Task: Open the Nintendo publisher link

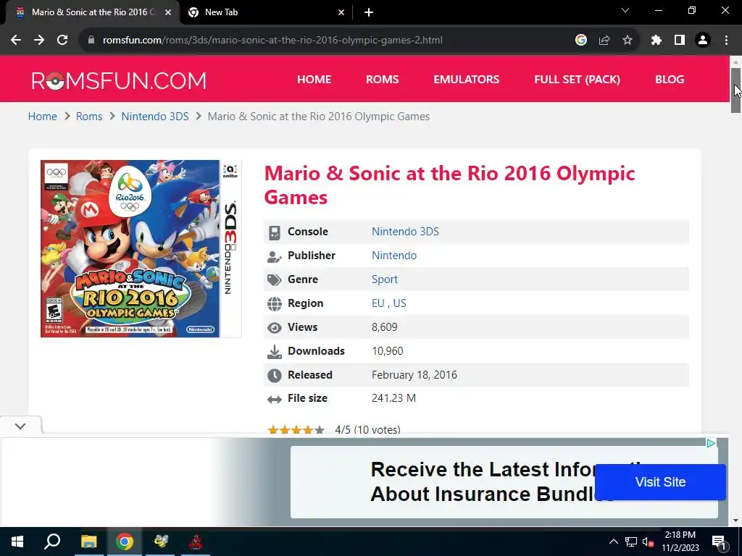Action: tap(394, 256)
